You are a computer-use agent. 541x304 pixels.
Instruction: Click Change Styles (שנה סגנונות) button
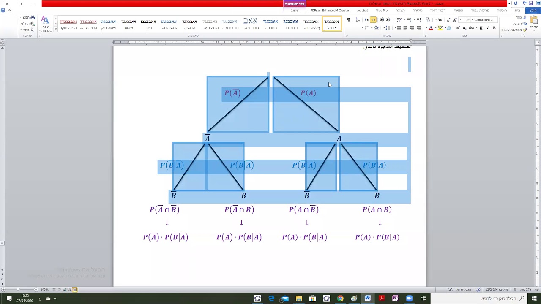pos(45,24)
